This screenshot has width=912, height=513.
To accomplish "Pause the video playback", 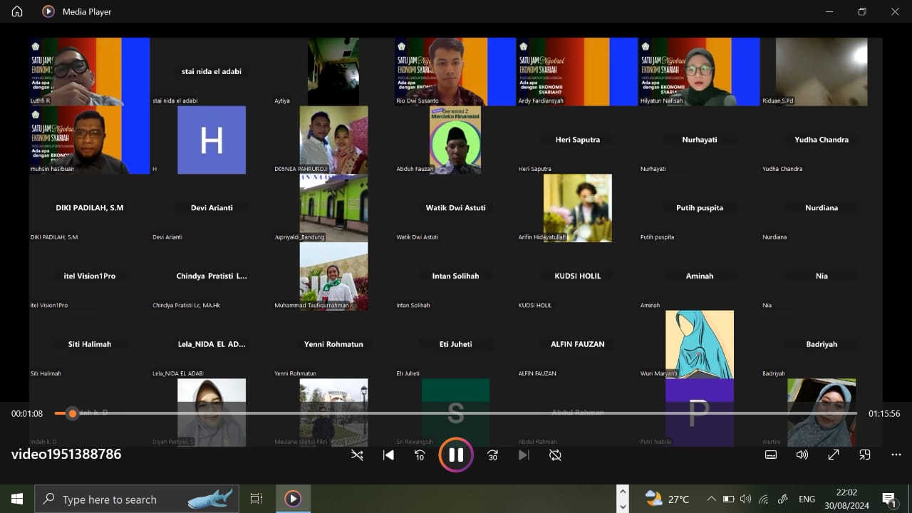I will pos(456,455).
